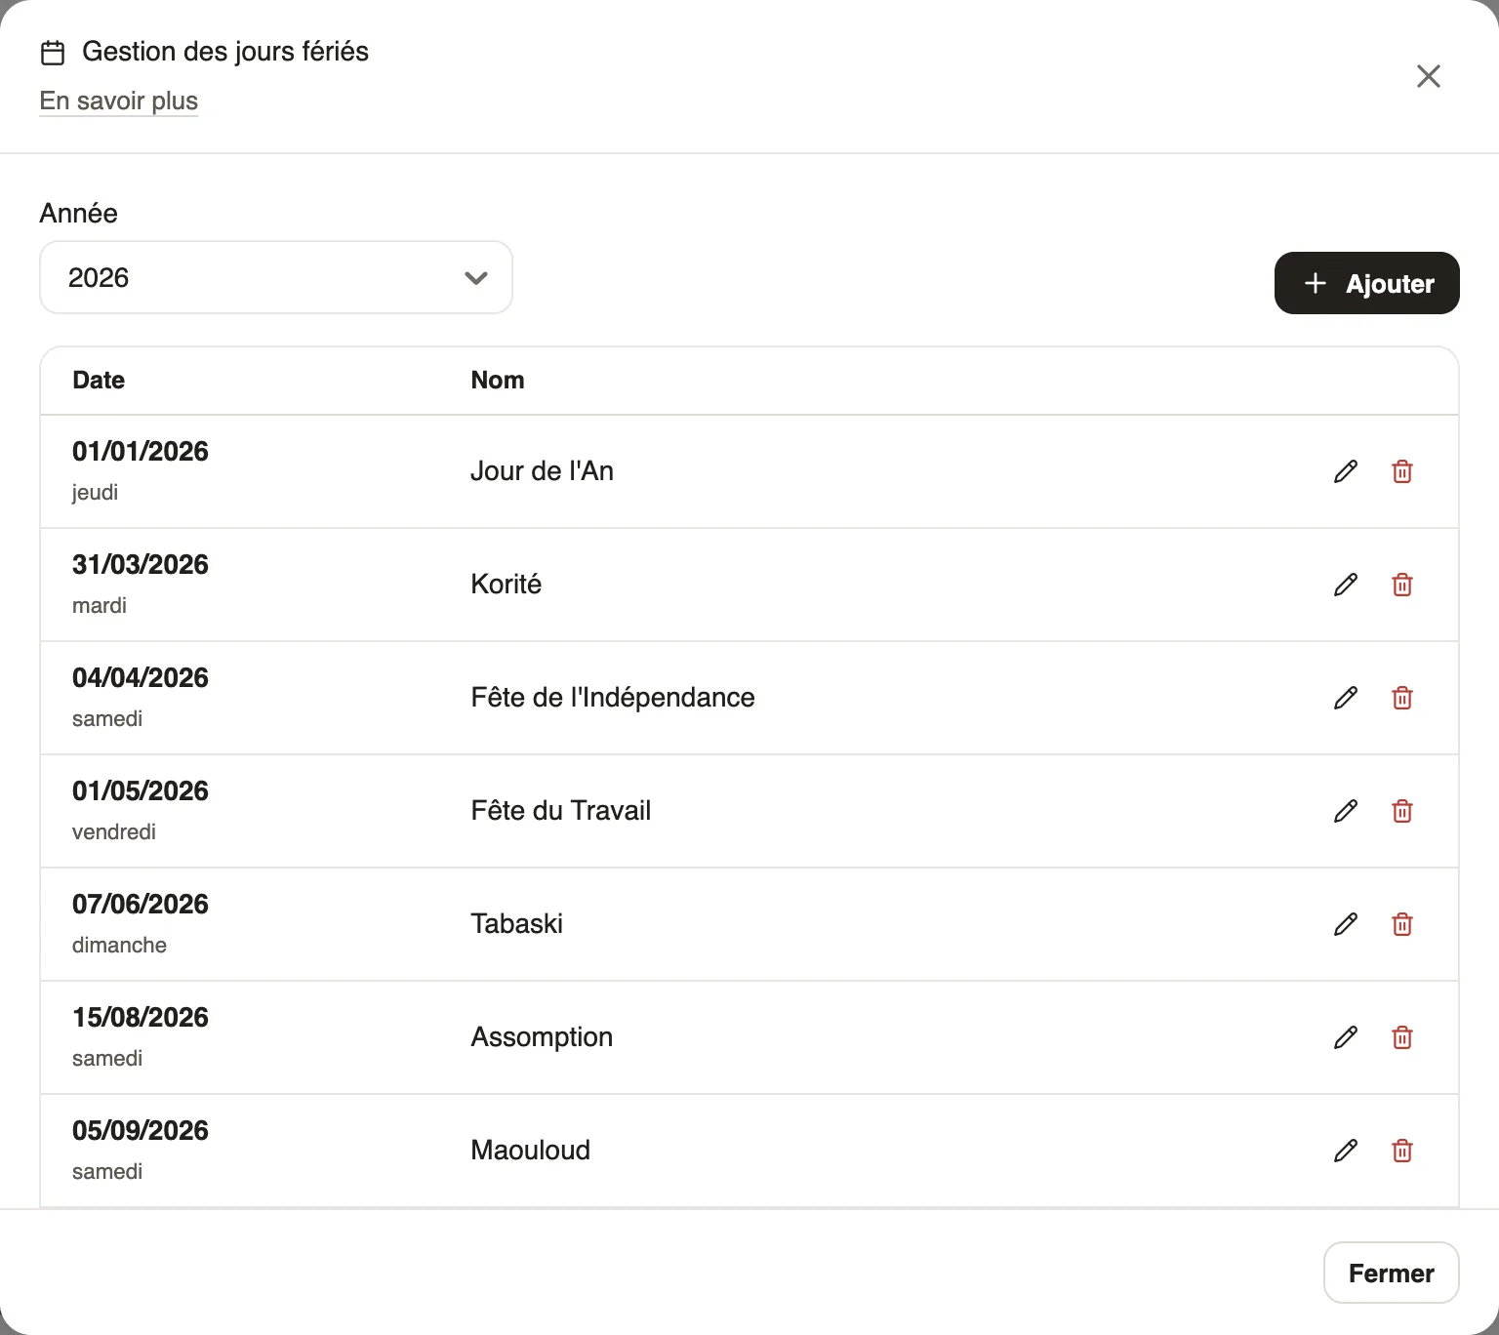Select the Maouloud name cell

(x=531, y=1151)
